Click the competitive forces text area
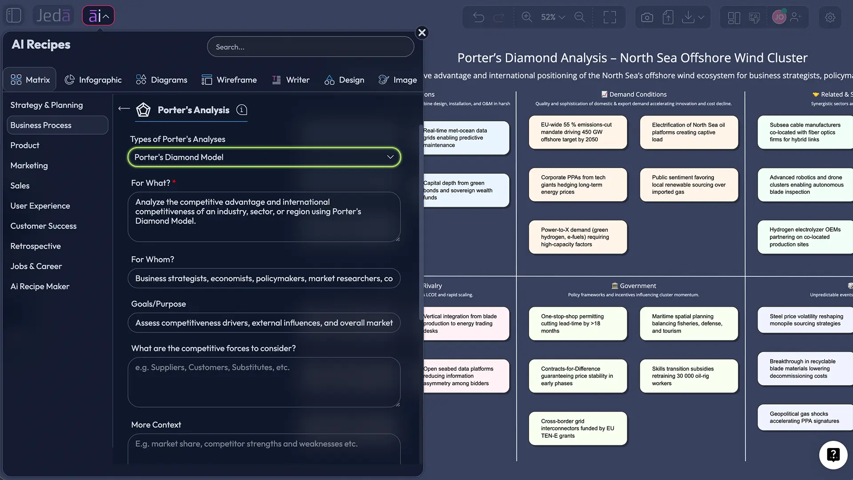Image resolution: width=853 pixels, height=480 pixels. [264, 382]
